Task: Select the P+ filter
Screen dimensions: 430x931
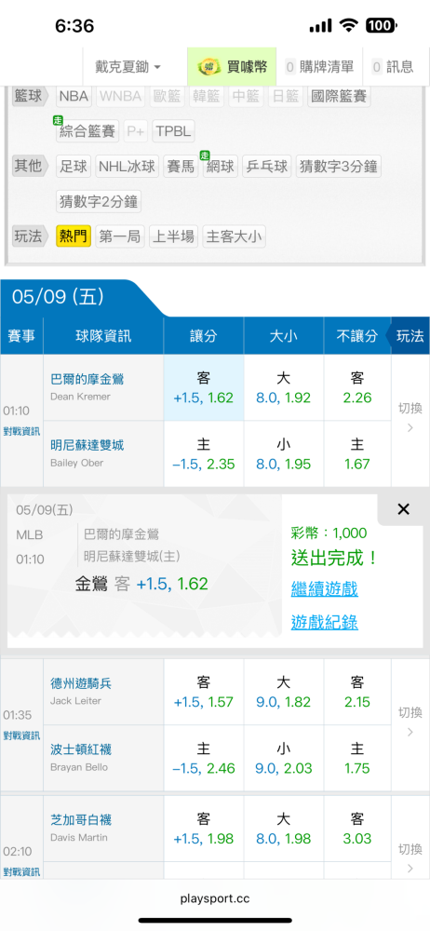Action: [x=135, y=131]
